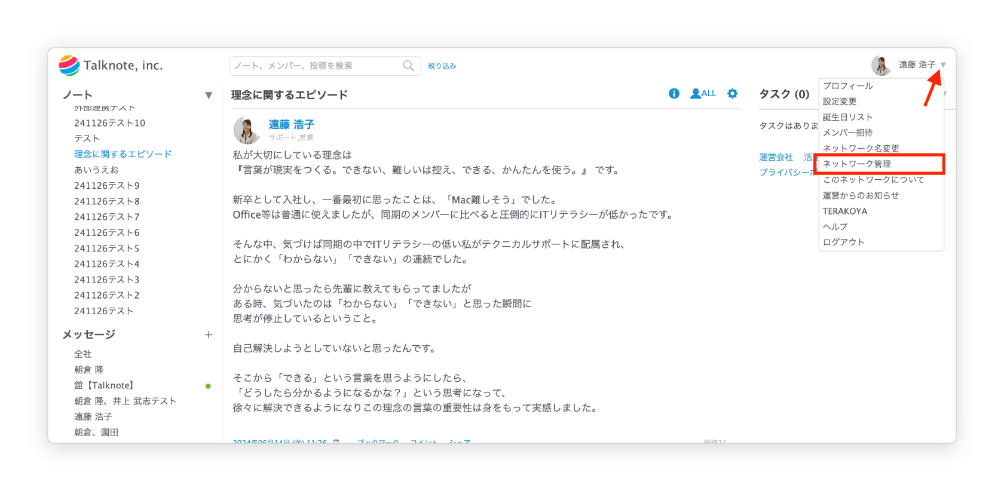Click the Talknote logo icon
1004x491 pixels.
click(69, 65)
